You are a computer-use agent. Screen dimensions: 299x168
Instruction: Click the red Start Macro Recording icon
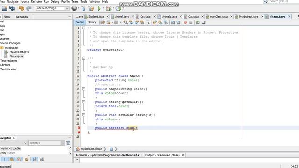[185, 22]
